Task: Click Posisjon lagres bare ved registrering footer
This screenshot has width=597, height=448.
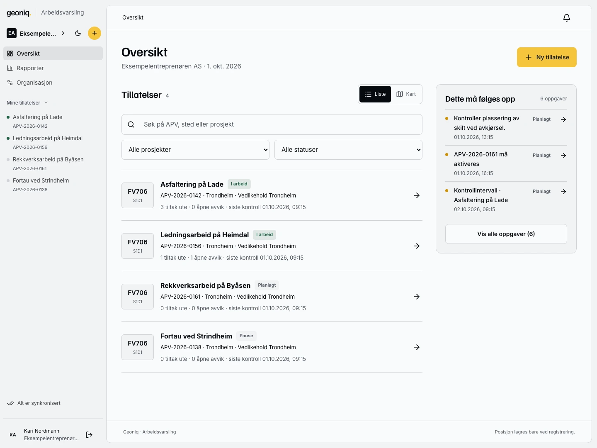Action: [535, 432]
